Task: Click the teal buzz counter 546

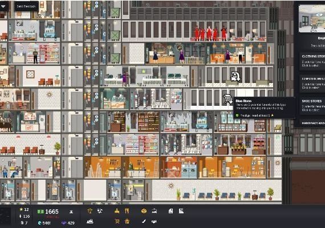Action: coord(44,223)
